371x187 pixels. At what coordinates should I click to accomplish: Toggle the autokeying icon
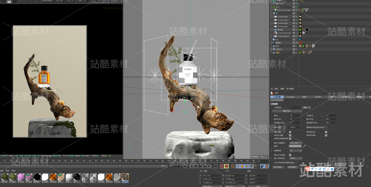pyautogui.click(x=226, y=166)
